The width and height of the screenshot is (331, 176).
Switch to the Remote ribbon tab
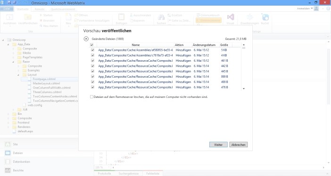click(40, 9)
